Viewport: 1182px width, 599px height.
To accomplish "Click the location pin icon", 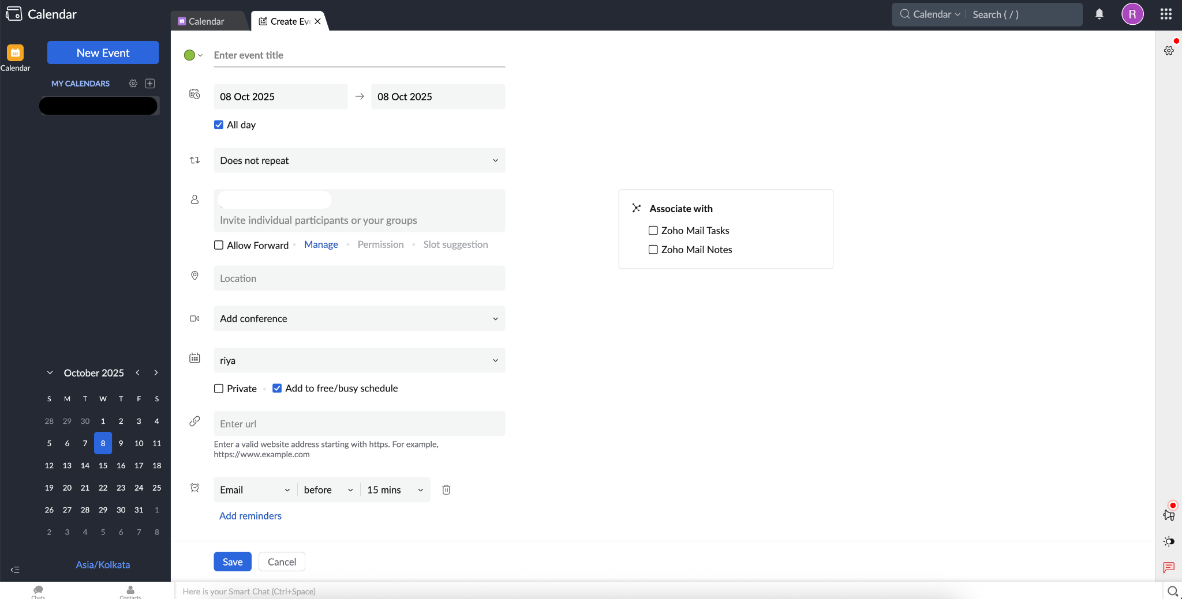I will (x=194, y=276).
